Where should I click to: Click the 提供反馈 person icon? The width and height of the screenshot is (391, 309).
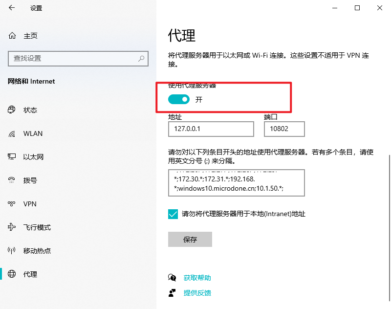click(x=172, y=293)
